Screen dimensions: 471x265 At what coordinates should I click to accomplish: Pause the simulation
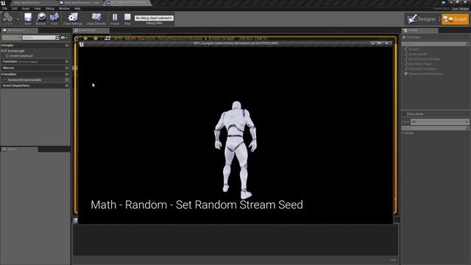115,18
